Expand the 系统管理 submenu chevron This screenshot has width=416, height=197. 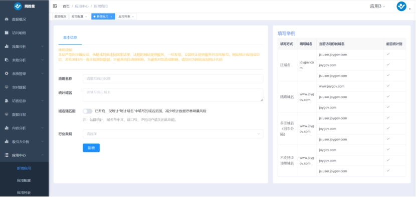coord(43,73)
